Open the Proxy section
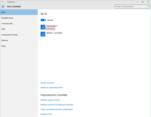This screenshot has height=117, width=151. coord(19,46)
